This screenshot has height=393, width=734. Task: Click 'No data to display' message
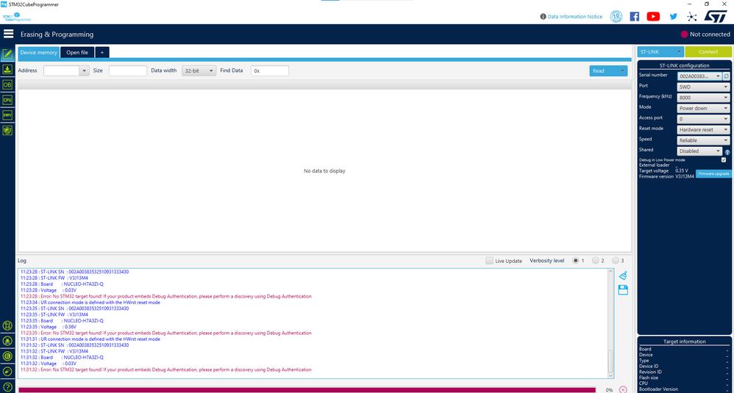pos(324,171)
